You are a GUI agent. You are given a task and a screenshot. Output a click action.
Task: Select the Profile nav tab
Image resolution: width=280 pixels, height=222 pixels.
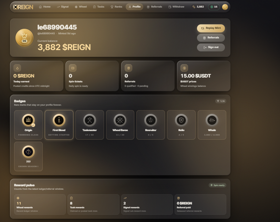pyautogui.click(x=134, y=7)
